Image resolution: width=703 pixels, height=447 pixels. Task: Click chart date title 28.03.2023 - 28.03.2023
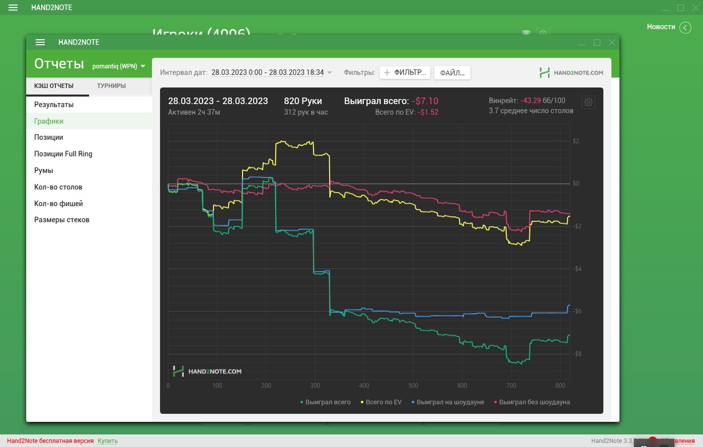point(218,101)
